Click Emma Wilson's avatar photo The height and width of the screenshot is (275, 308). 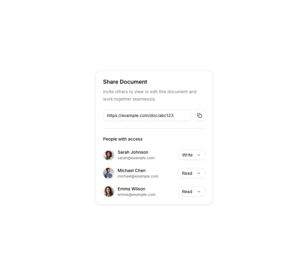click(x=109, y=192)
